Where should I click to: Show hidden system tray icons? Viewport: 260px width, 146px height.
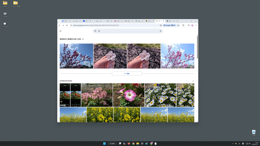pos(233,143)
